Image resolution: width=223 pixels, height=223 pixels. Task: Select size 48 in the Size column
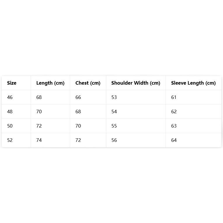[10, 111]
